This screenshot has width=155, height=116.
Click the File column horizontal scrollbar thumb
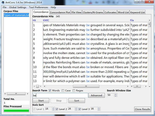pos(137,86)
